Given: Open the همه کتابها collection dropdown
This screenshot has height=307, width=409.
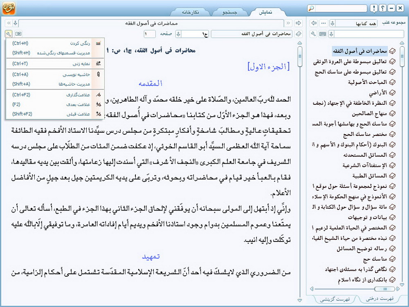Looking at the screenshot, I should pyautogui.click(x=333, y=23).
